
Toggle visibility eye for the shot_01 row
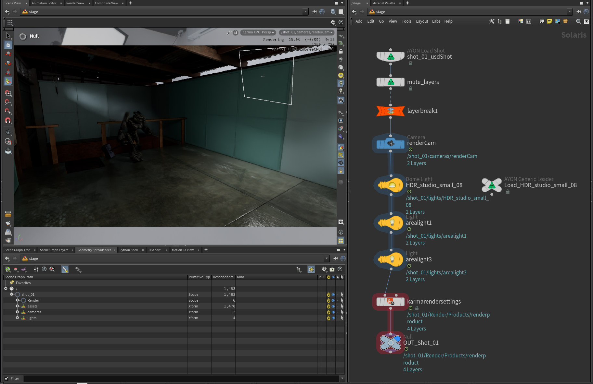tap(333, 295)
